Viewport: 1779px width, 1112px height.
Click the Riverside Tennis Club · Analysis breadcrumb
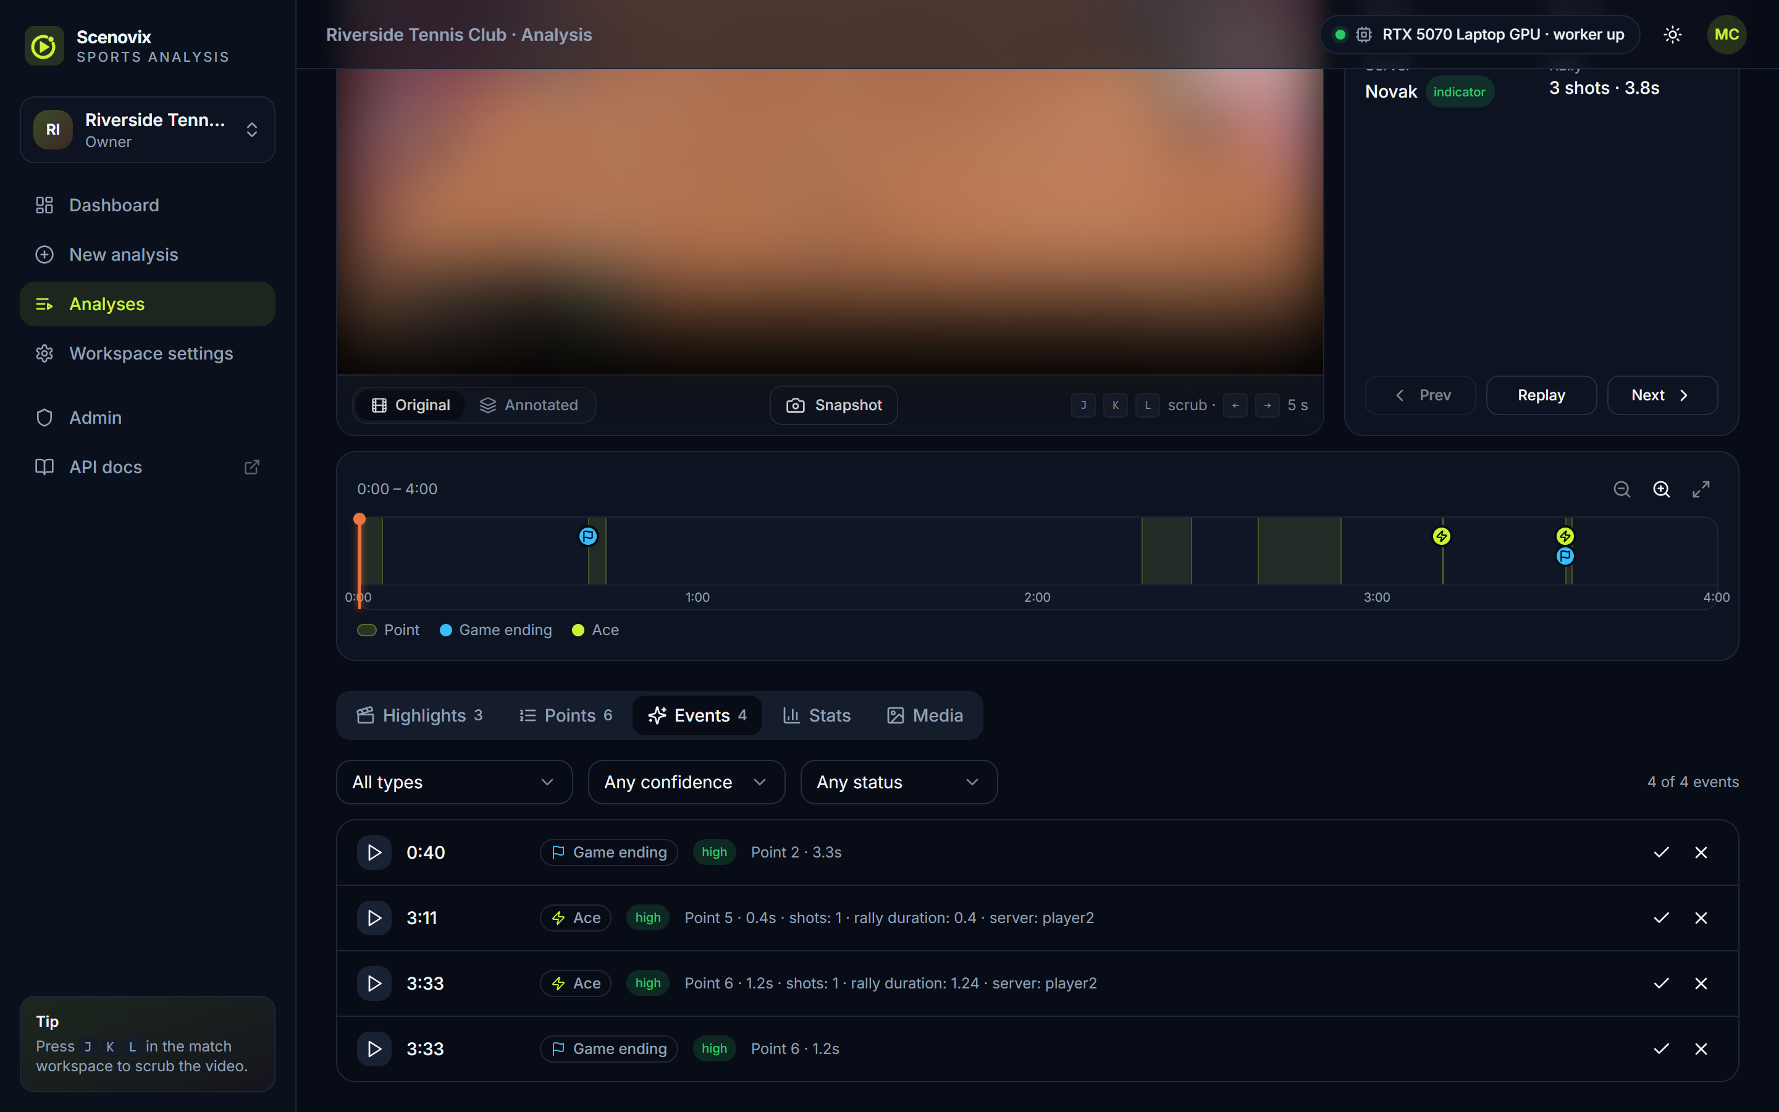(x=459, y=35)
